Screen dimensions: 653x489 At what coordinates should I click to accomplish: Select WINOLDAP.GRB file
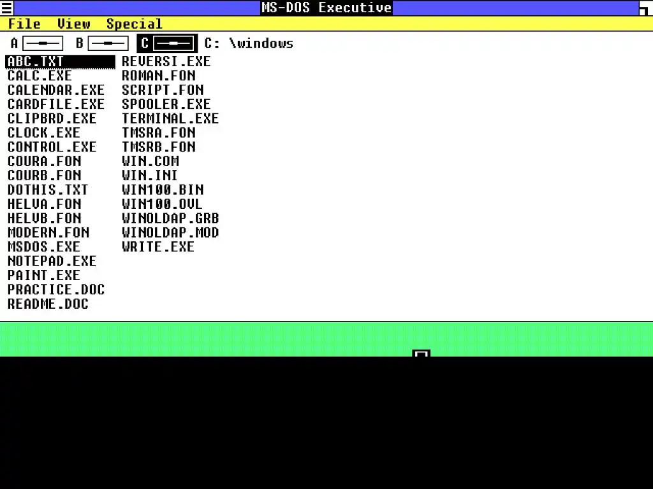170,218
